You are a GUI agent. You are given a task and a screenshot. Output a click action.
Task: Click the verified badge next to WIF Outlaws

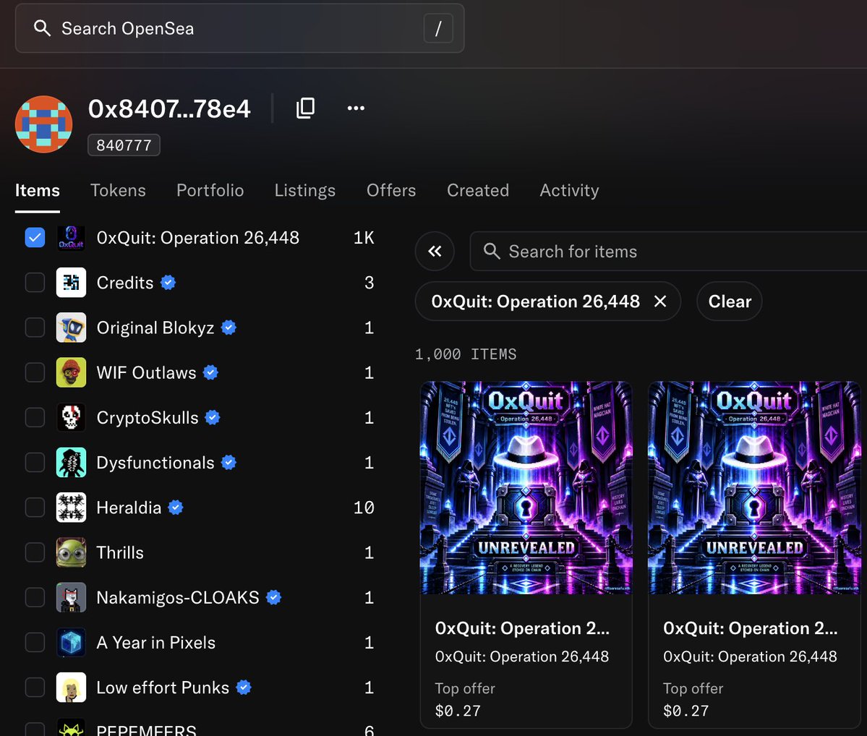(210, 373)
